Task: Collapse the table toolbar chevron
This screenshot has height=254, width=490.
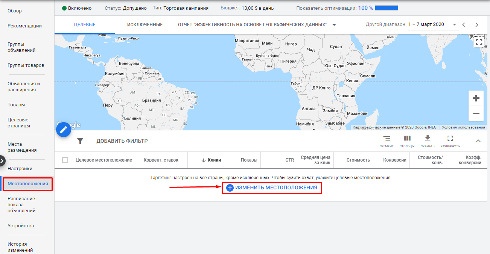Action: coord(478,141)
